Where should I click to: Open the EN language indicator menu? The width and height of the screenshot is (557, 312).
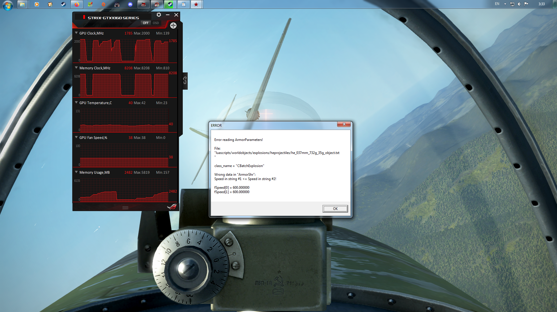coord(497,4)
